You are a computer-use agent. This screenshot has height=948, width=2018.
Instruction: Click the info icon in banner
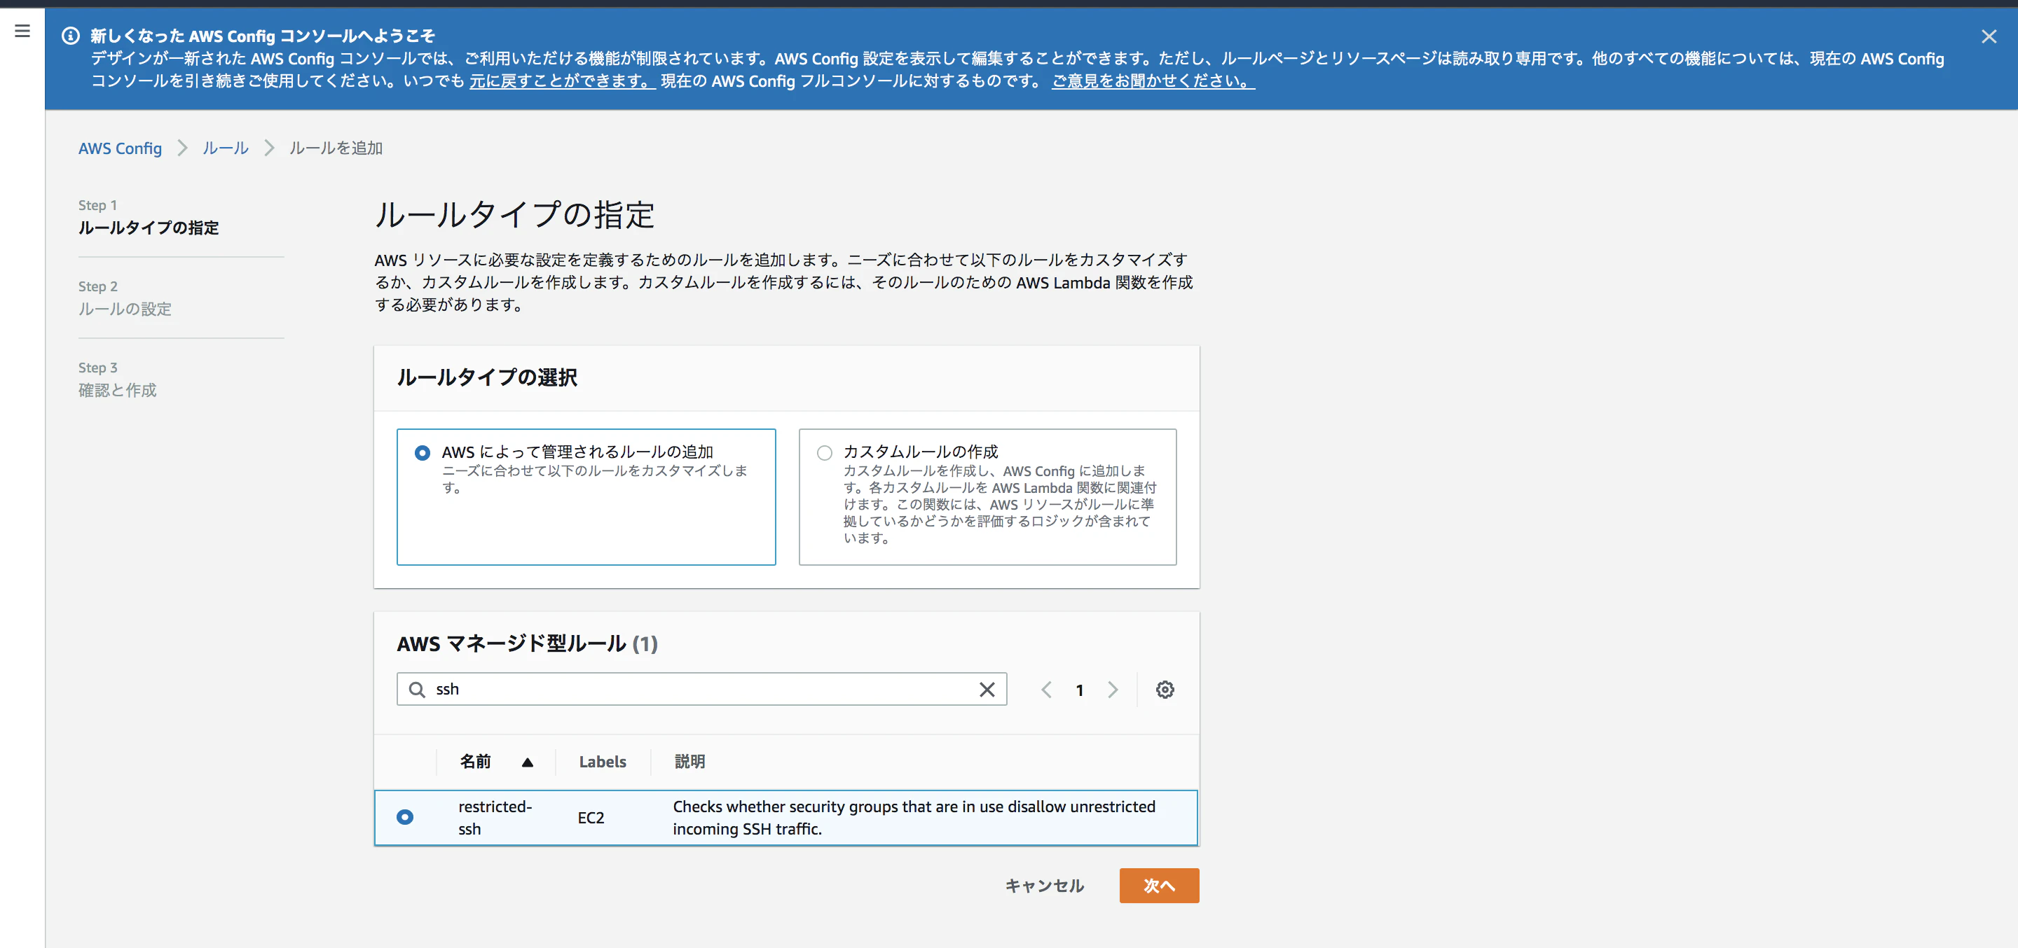click(x=71, y=36)
